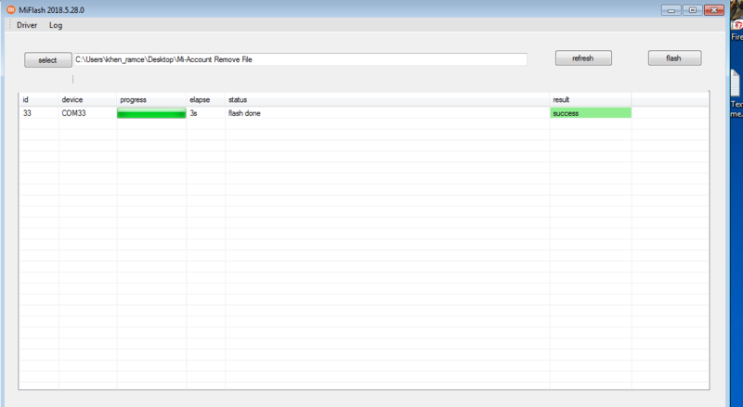Minimize the MiFlash window
The width and height of the screenshot is (743, 407).
coord(671,10)
